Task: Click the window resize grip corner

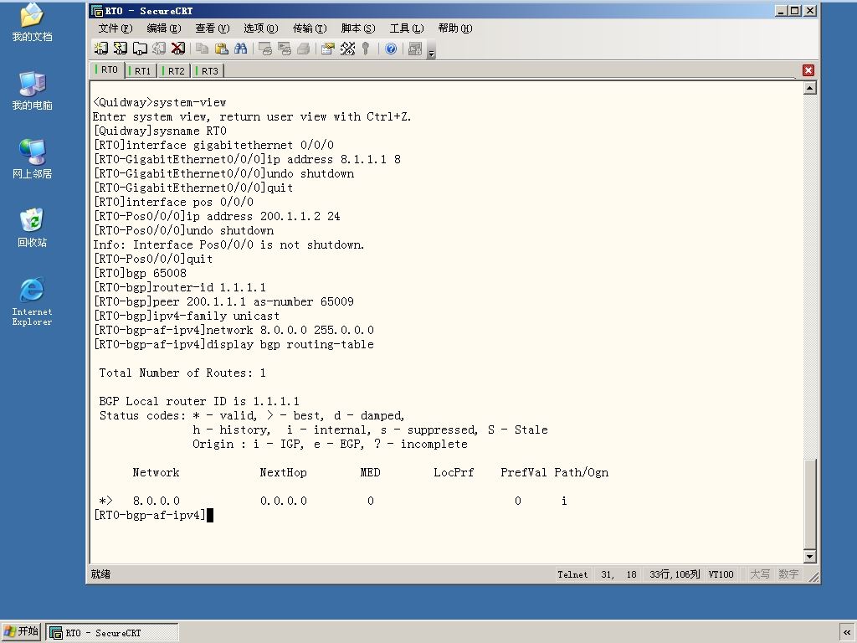Action: (813, 577)
